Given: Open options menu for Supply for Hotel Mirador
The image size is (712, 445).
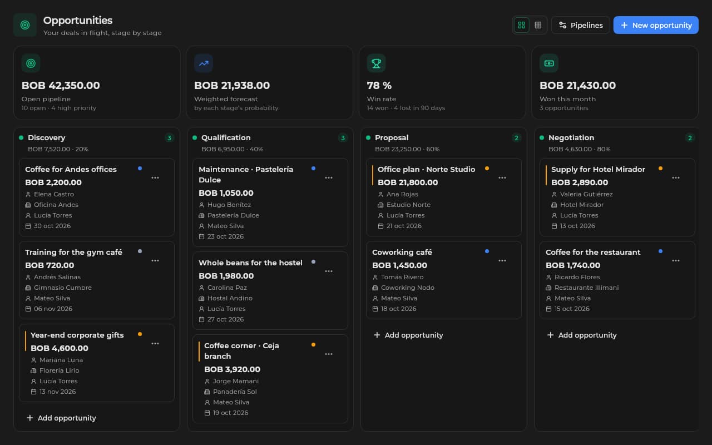Looking at the screenshot, I should click(x=676, y=178).
